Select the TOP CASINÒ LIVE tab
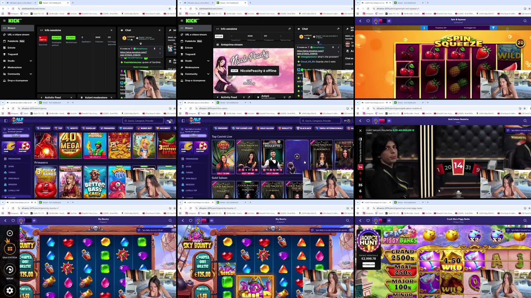The height and width of the screenshot is (298, 531). coord(242,128)
